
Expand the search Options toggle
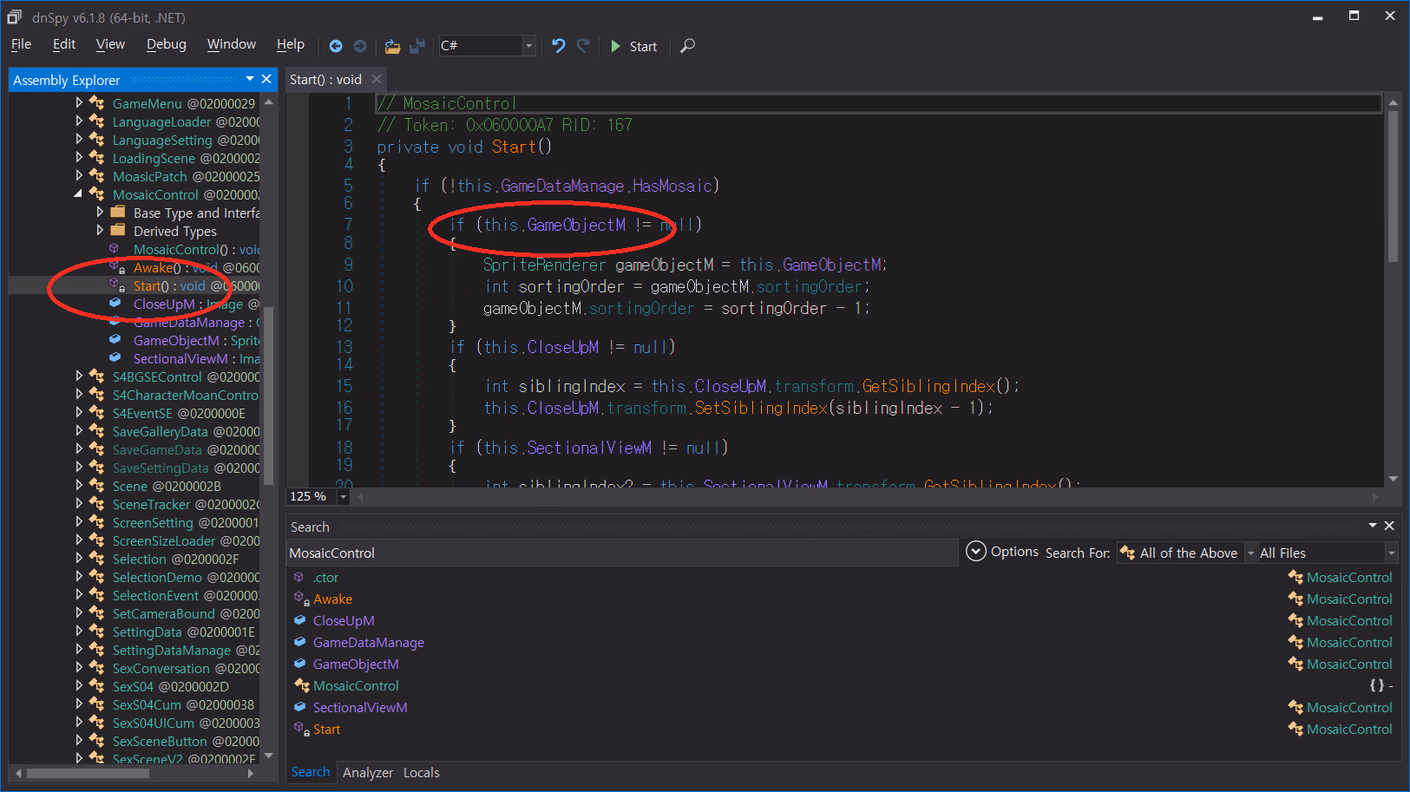[x=976, y=552]
